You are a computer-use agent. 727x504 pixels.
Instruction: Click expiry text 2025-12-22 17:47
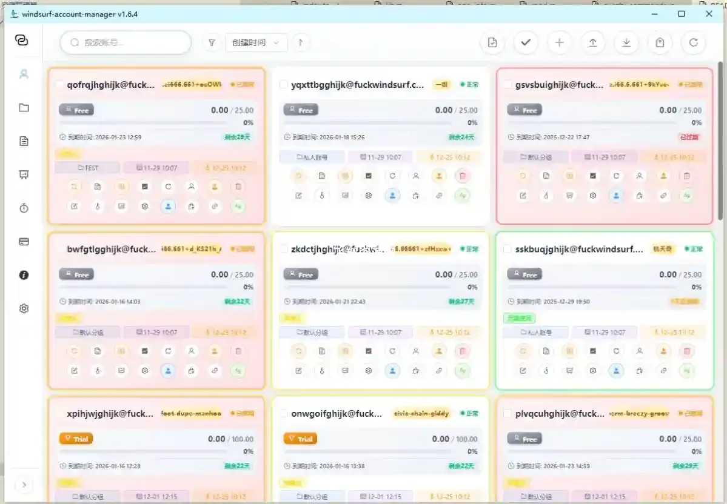pyautogui.click(x=566, y=137)
